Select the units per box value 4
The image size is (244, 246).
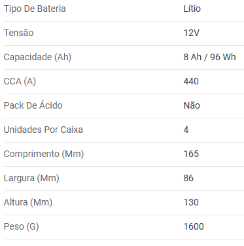(186, 130)
